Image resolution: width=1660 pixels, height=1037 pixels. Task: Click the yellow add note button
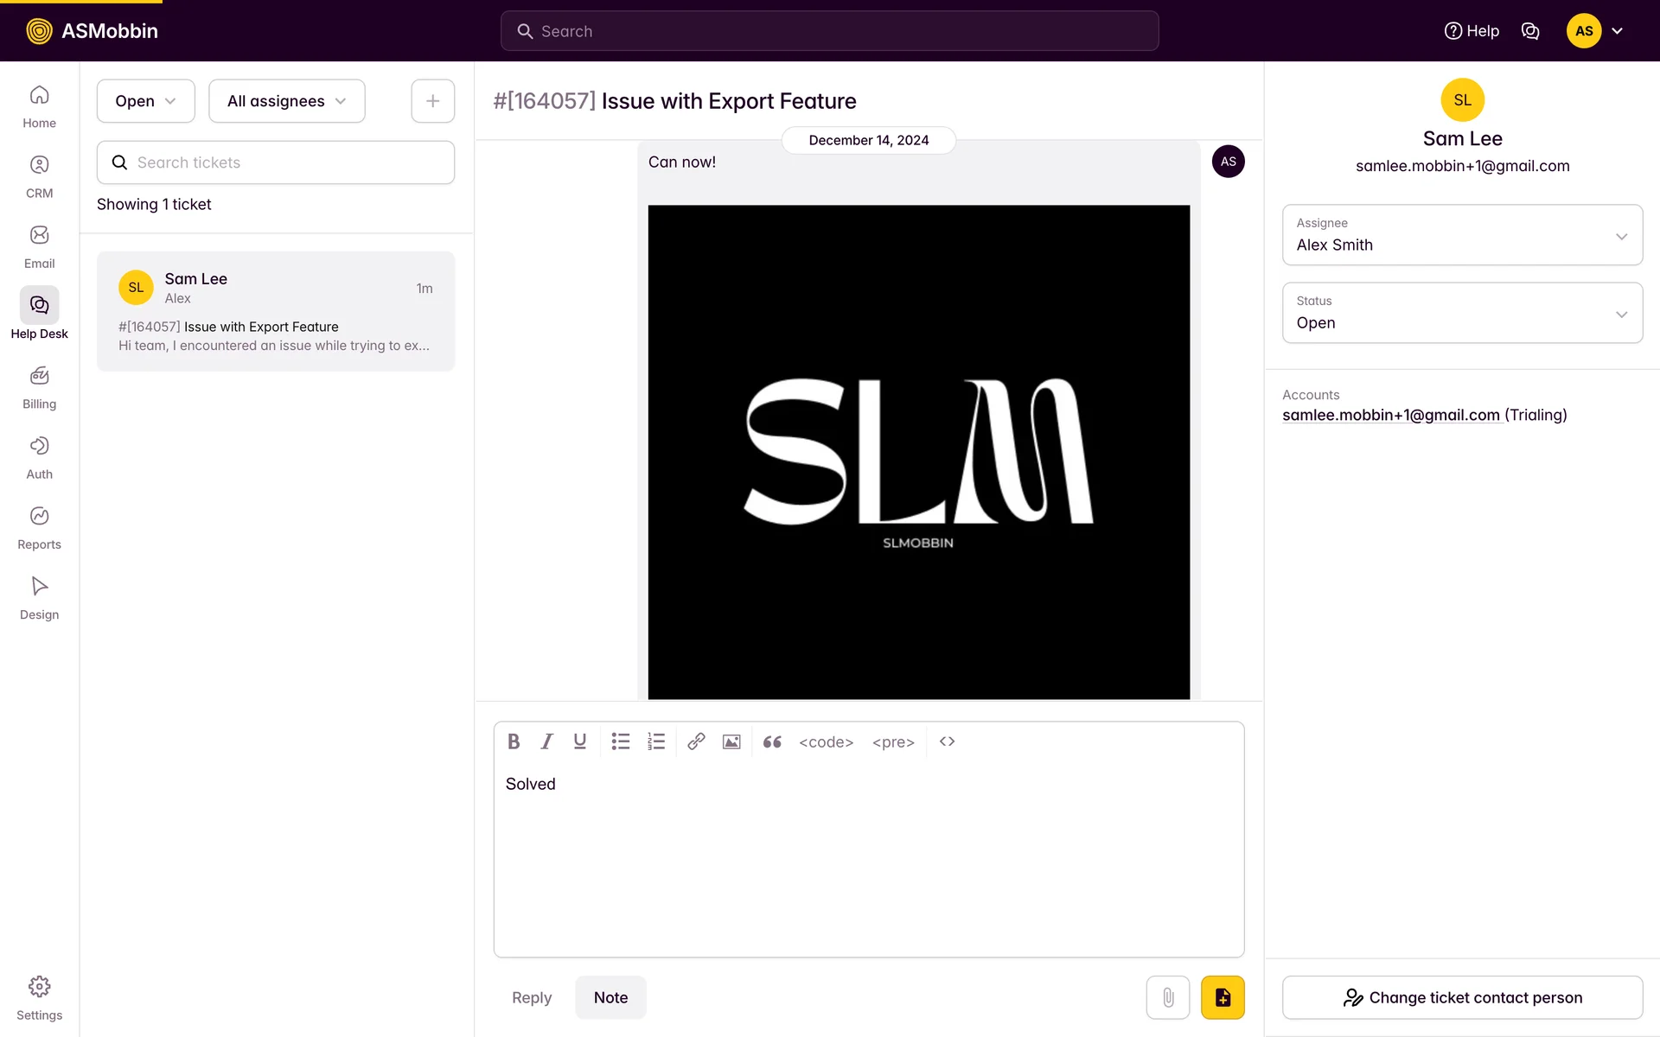tap(1222, 997)
